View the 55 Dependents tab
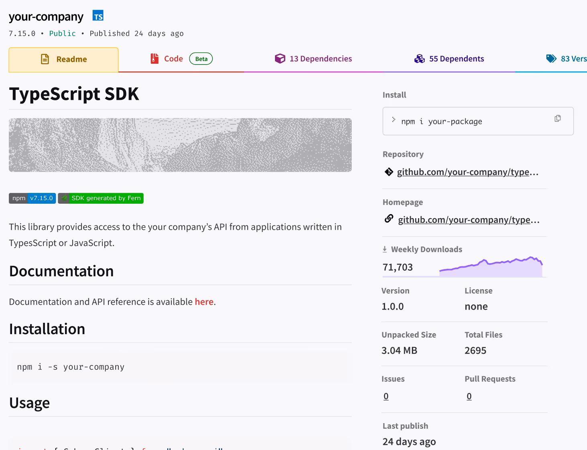Image resolution: width=587 pixels, height=450 pixels. coord(456,59)
